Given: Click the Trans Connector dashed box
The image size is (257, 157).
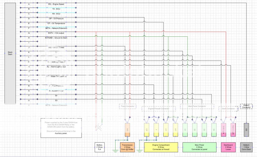Looking at the screenshot, I should pyautogui.click(x=128, y=106).
